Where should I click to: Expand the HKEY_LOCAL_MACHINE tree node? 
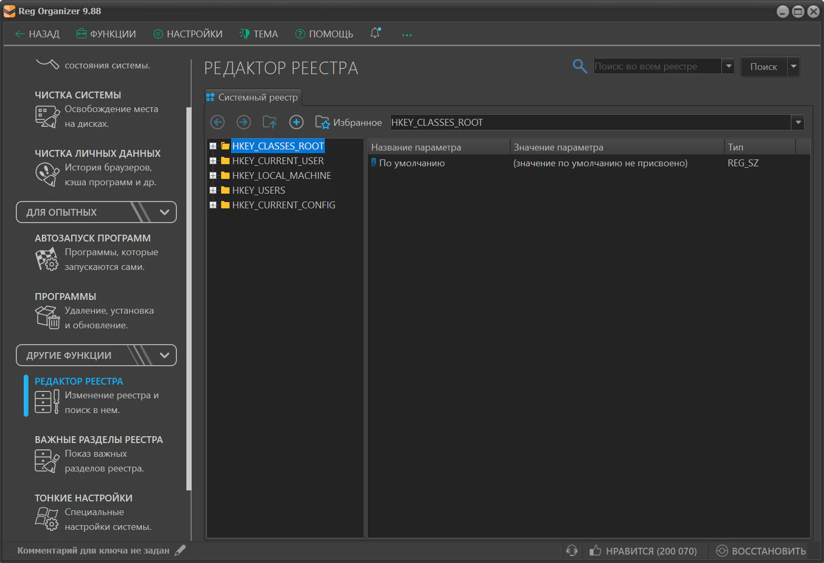tap(213, 176)
